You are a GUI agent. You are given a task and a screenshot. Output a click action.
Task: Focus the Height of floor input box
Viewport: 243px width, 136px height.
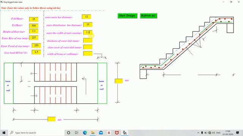pos(34,31)
